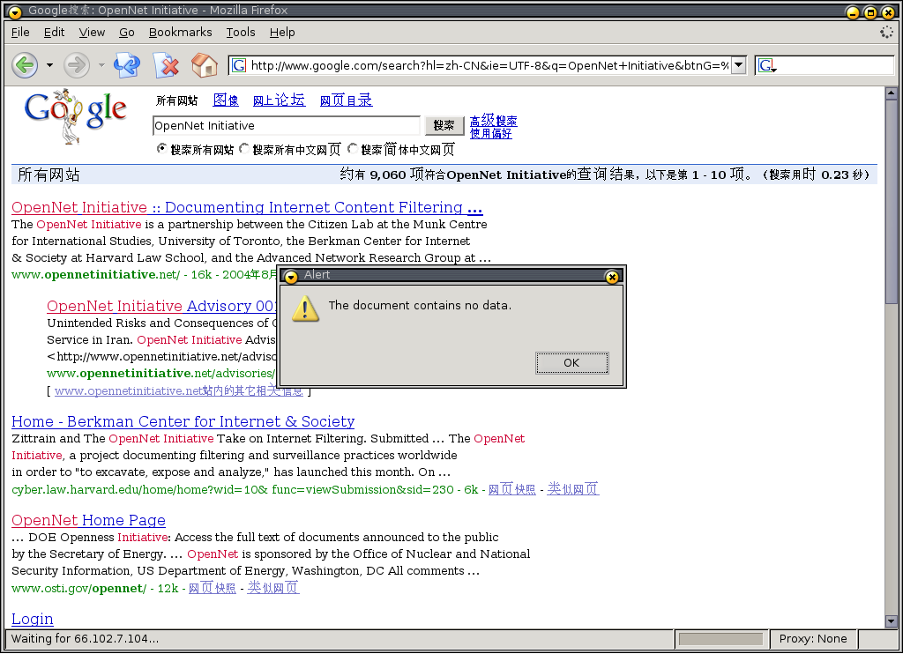Open the OpenNet Home Page result
This screenshot has width=903, height=654.
pyautogui.click(x=89, y=520)
